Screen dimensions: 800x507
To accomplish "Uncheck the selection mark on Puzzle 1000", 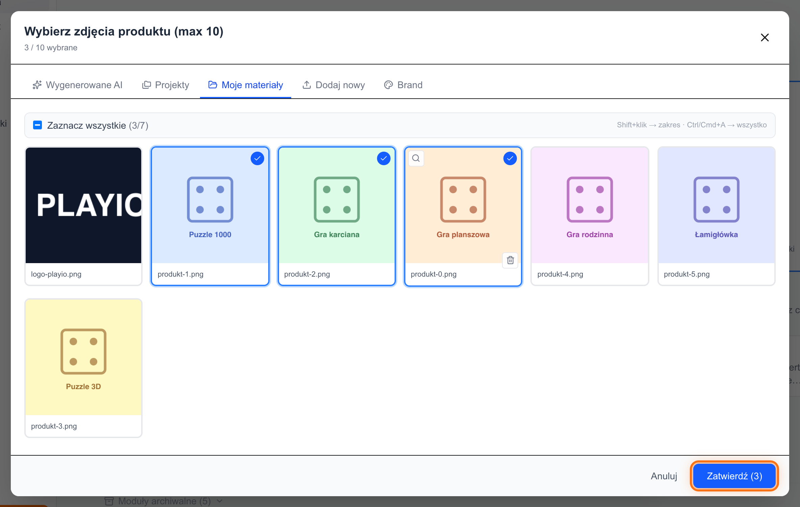I will pos(257,158).
